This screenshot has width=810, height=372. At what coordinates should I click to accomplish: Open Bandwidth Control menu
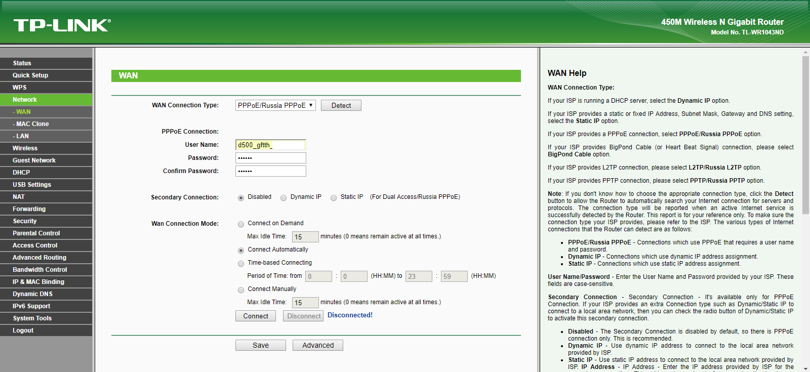click(x=46, y=270)
